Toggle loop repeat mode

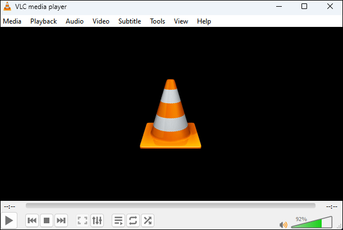click(133, 220)
